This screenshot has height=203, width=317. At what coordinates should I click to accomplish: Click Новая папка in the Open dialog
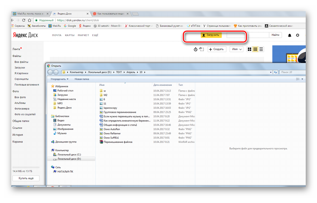(x=82, y=79)
